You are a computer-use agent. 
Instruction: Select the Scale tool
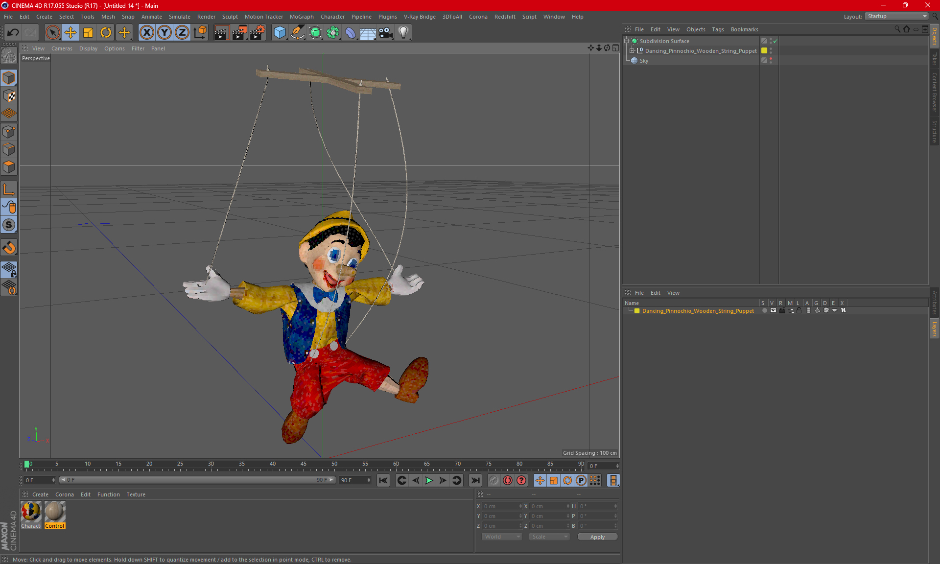(88, 33)
